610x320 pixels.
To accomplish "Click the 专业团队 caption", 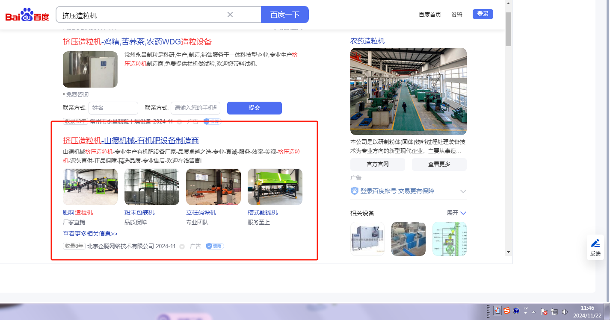I will pos(197,222).
